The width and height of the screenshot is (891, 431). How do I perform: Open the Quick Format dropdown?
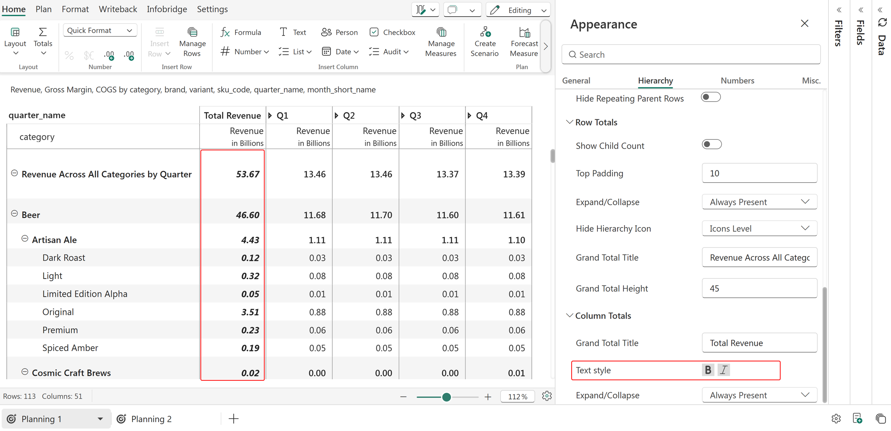100,31
